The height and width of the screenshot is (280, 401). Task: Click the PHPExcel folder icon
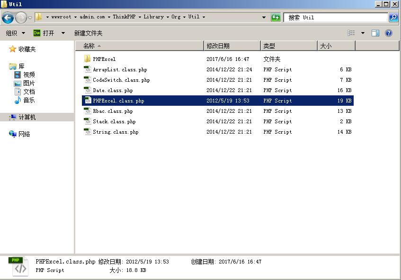pos(87,59)
